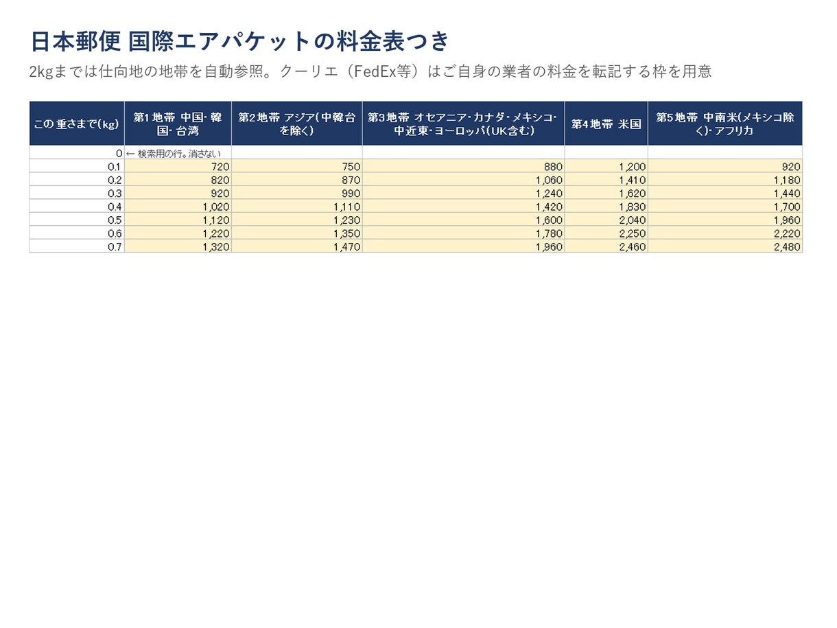Select the 1,600 cell
This screenshot has width=837, height=628.
[x=464, y=220]
